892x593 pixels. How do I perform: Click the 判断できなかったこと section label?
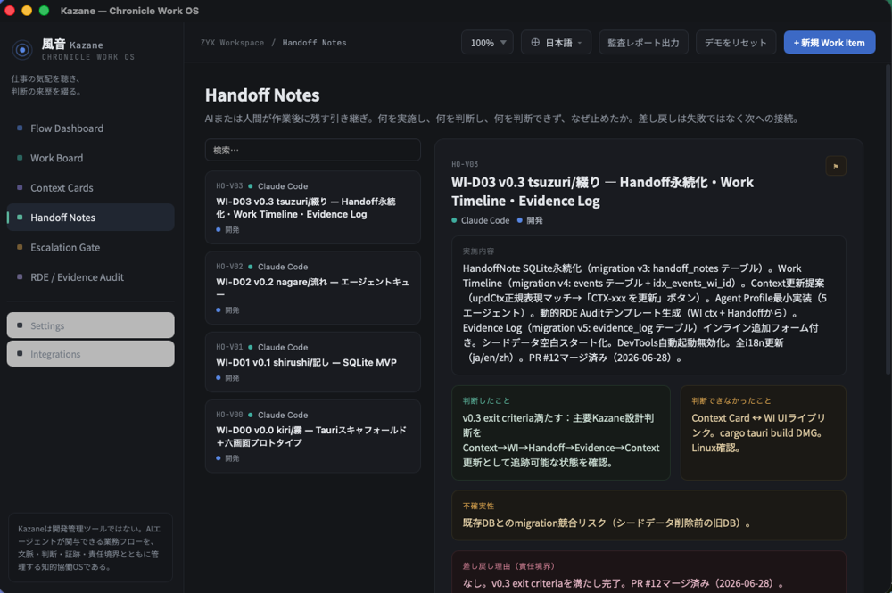point(731,400)
